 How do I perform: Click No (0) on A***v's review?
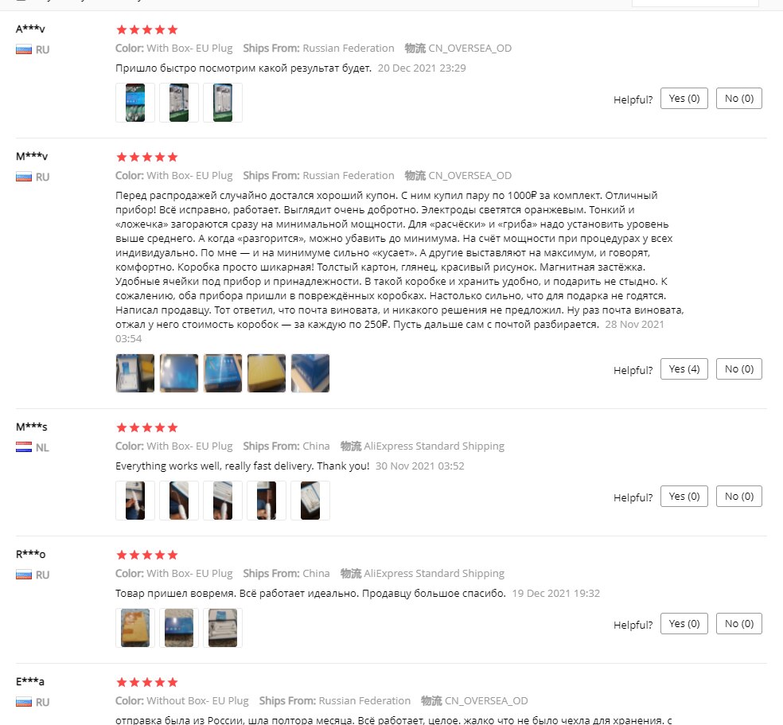tap(739, 99)
